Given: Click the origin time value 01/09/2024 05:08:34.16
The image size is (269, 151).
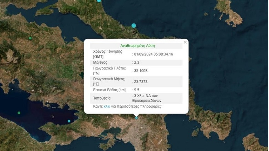Looking at the screenshot, I should coord(153,54).
